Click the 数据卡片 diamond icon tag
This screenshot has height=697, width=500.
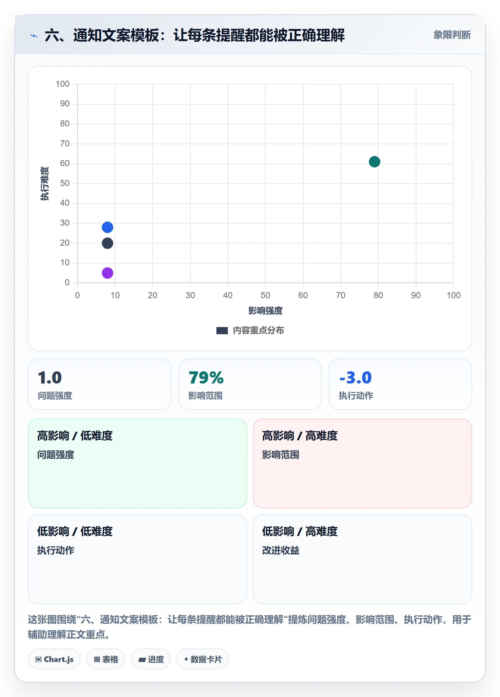click(203, 659)
